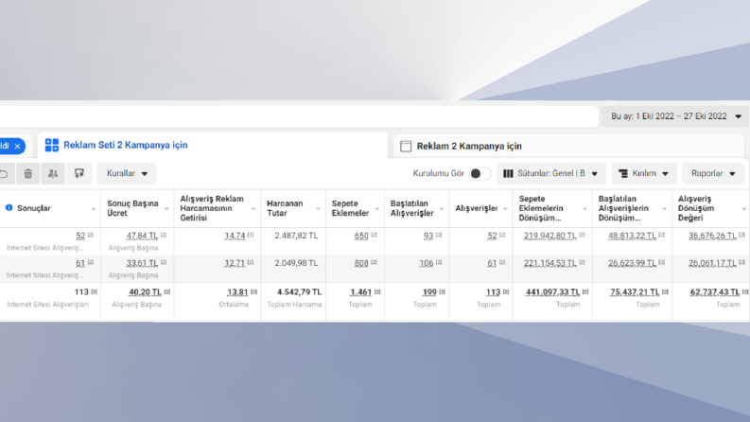The image size is (750, 422).
Task: Click initiated checkouts value 93
Action: [x=428, y=236]
